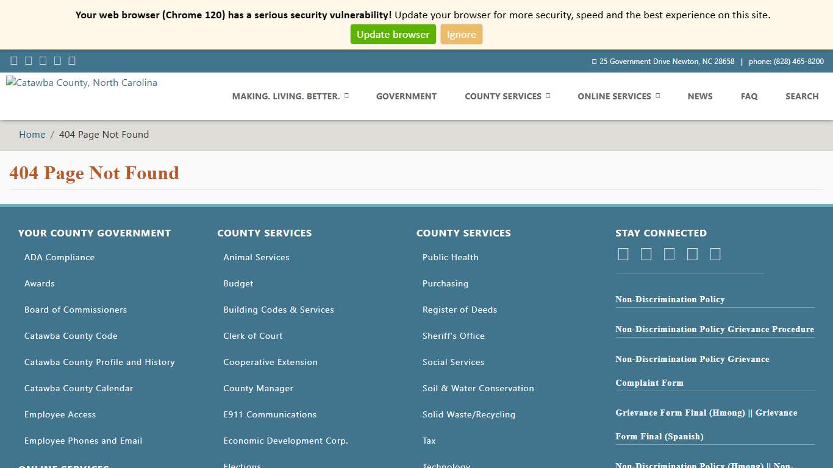Dismiss warning with the Ignore button
This screenshot has width=833, height=468.
coord(461,34)
